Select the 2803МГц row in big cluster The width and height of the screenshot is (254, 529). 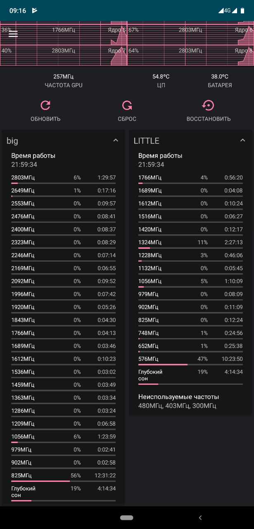pos(64,179)
